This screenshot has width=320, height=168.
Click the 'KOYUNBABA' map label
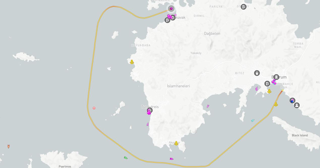pos(141,45)
